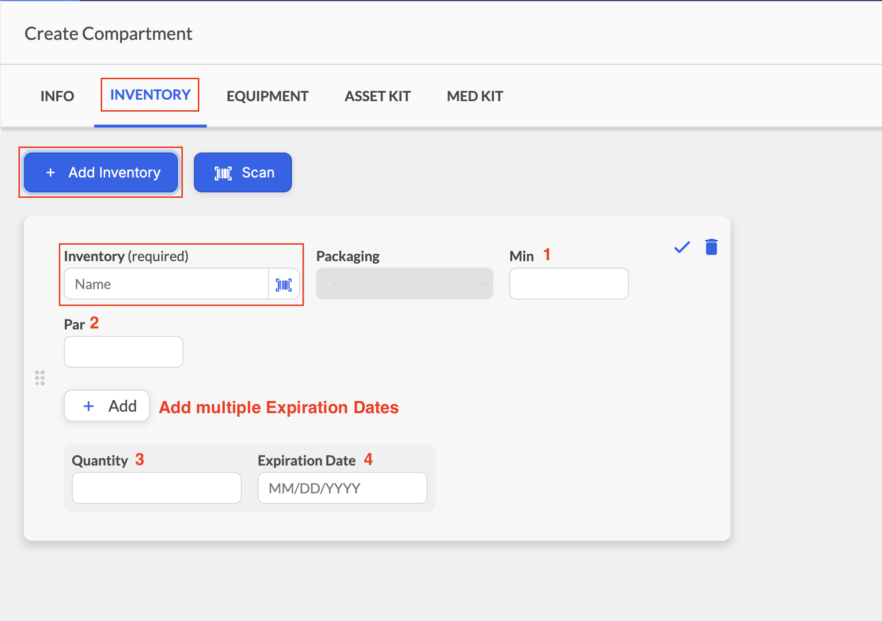Grab the drag handle dots icon
The image size is (882, 621).
(40, 378)
